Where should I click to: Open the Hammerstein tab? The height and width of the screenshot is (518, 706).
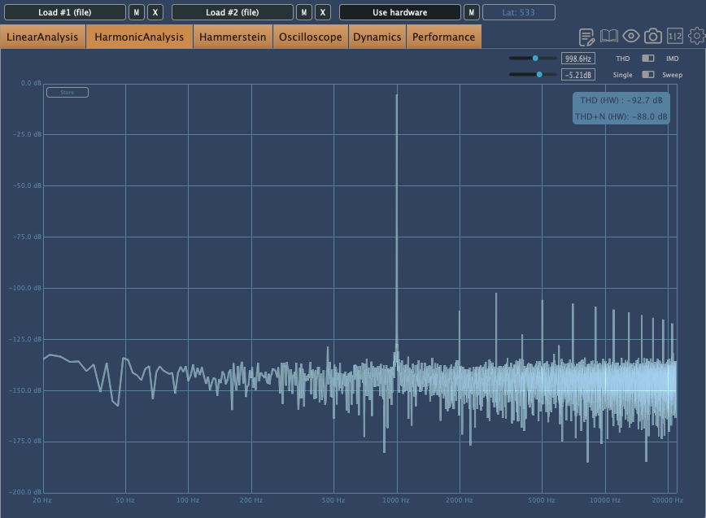click(x=232, y=37)
